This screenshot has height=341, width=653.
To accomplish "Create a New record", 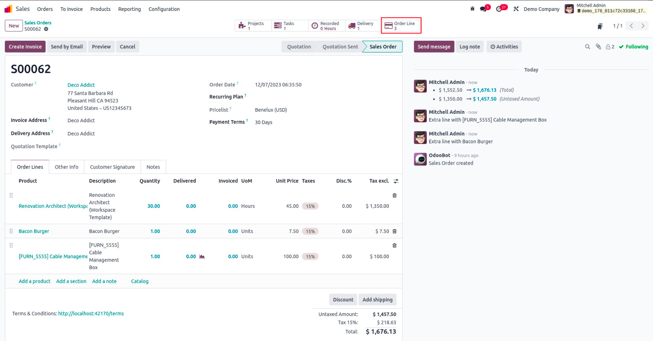I will point(14,26).
